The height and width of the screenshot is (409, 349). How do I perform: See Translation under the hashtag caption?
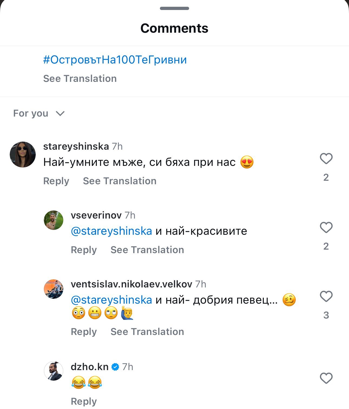[x=80, y=79]
